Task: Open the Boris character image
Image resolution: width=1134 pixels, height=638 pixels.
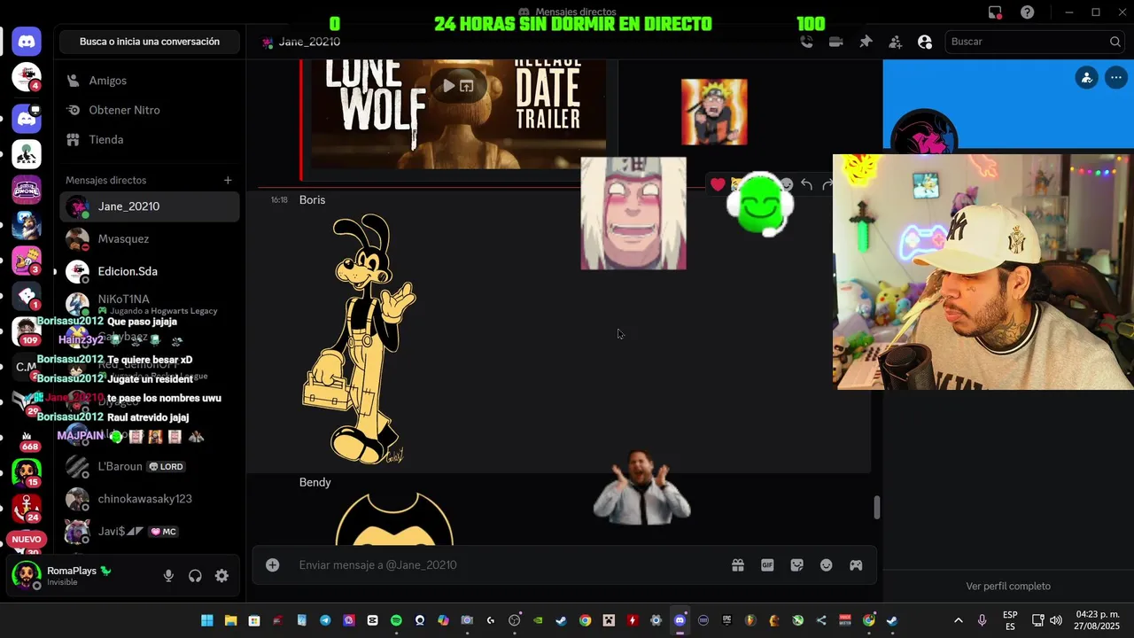Action: [x=360, y=338]
